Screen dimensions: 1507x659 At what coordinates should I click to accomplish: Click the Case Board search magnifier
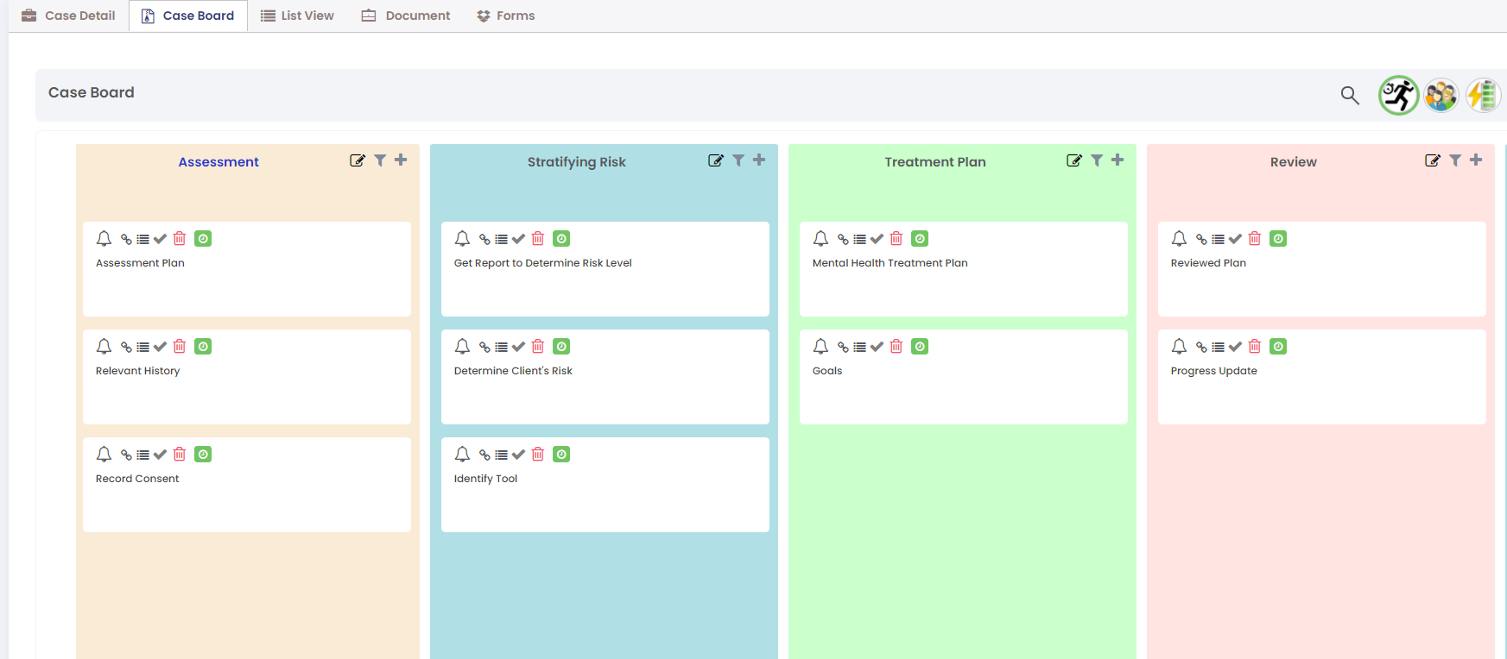pos(1350,95)
